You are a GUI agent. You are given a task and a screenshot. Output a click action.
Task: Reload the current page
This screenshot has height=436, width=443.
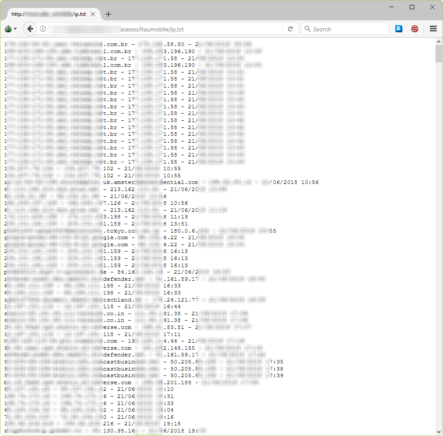click(290, 29)
